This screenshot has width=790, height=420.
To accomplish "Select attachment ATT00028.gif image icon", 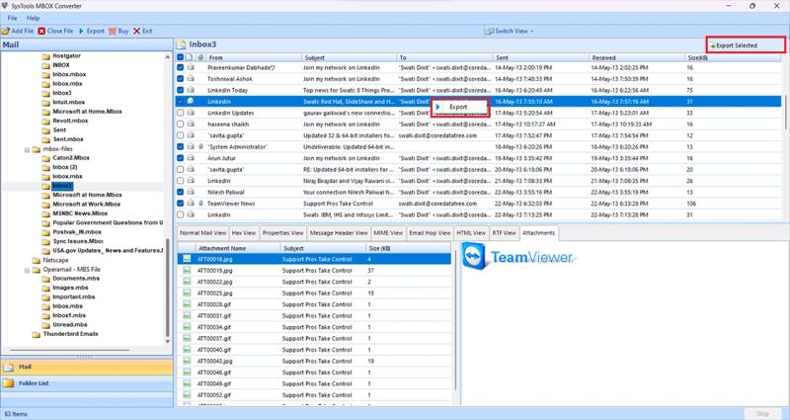I will [x=187, y=304].
